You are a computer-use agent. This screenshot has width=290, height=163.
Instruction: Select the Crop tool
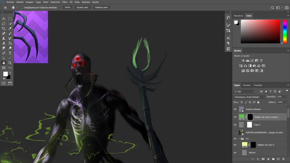(x=3, y=28)
